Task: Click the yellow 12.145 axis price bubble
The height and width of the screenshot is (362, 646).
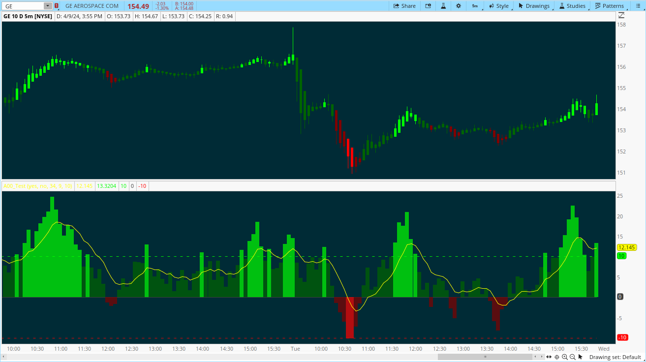Action: coord(627,247)
